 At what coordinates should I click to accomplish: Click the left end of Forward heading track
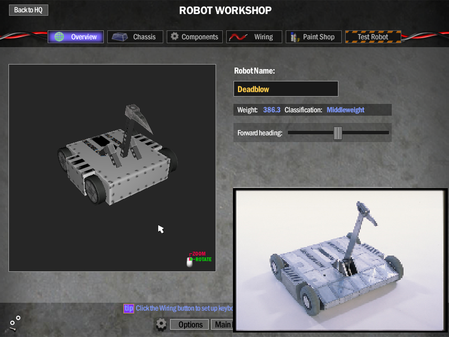tap(290, 133)
